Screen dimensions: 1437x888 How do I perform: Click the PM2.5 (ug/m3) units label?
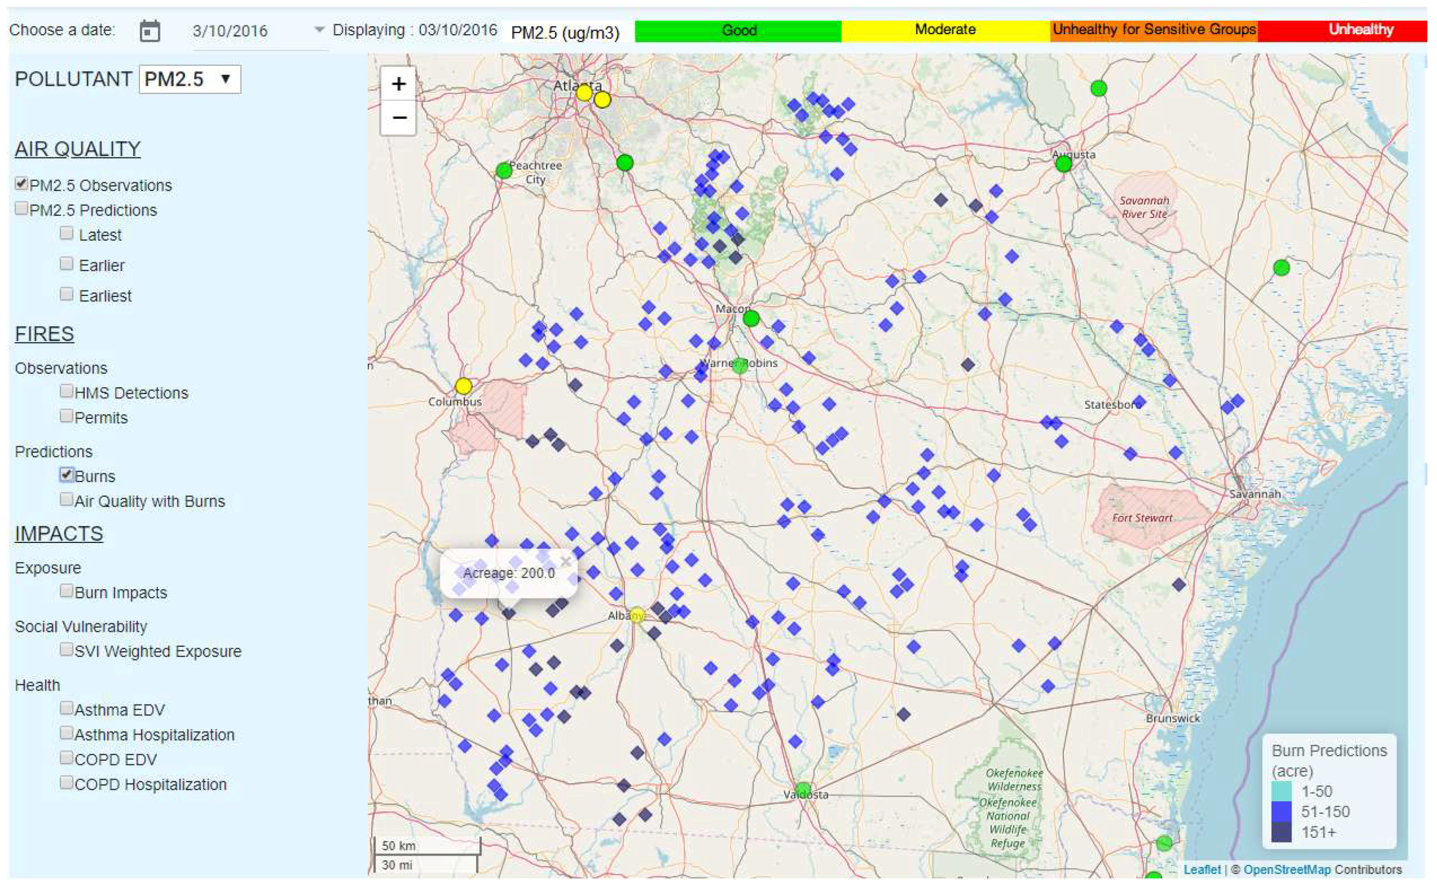[565, 32]
